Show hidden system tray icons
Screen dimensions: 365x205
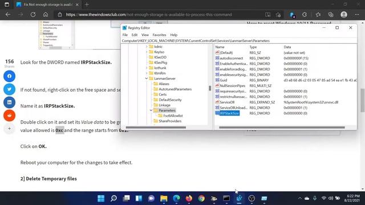click(299, 198)
